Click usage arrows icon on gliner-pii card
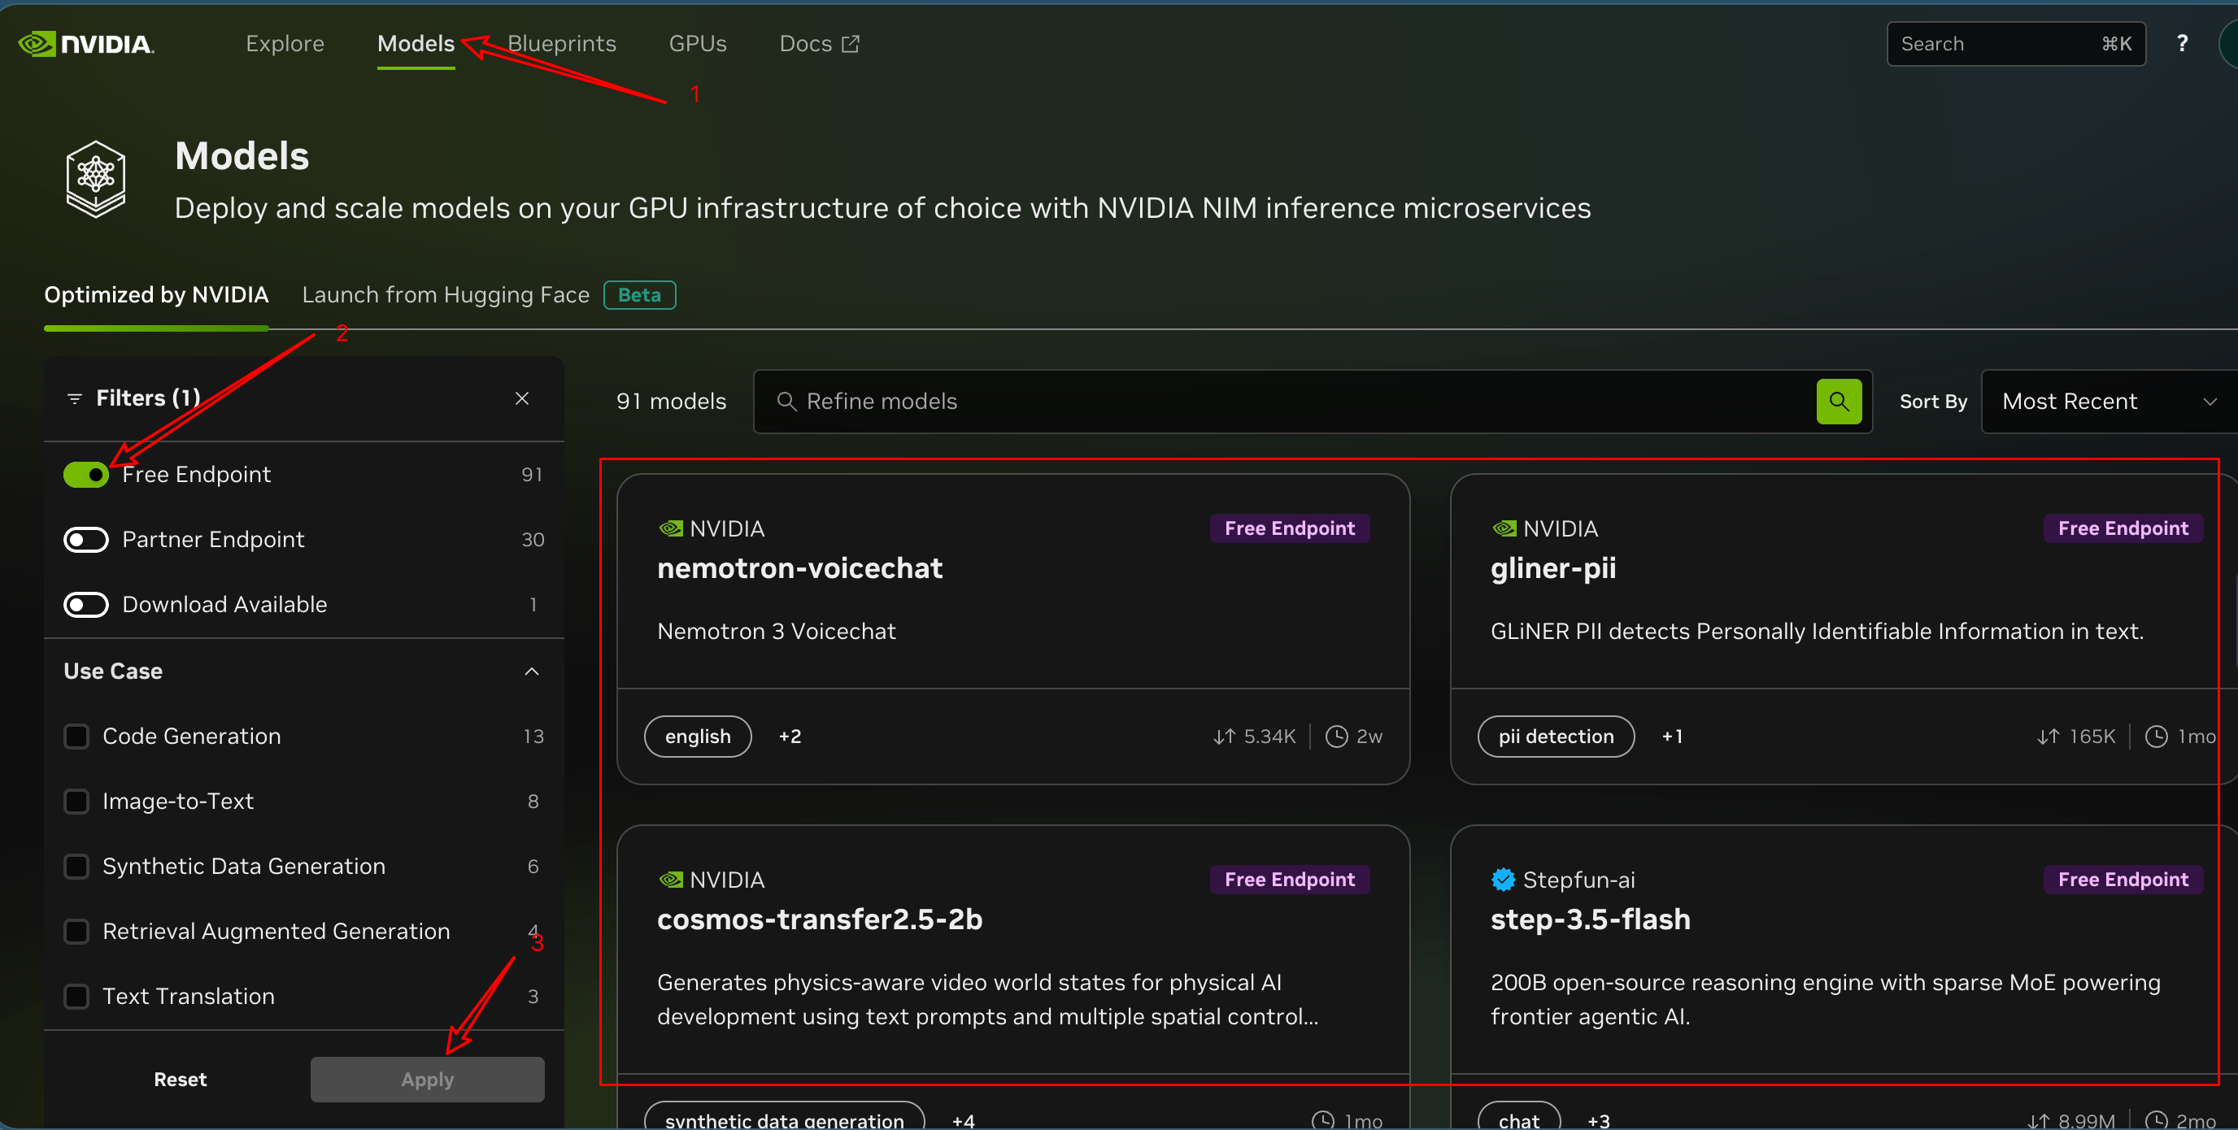This screenshot has width=2238, height=1130. tap(2048, 737)
